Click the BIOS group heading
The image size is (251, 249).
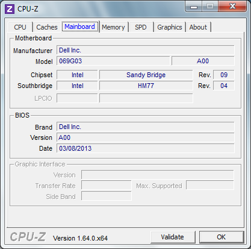pyautogui.click(x=22, y=115)
